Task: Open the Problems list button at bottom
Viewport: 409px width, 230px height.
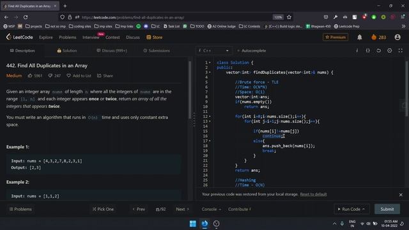Action: click(x=20, y=209)
